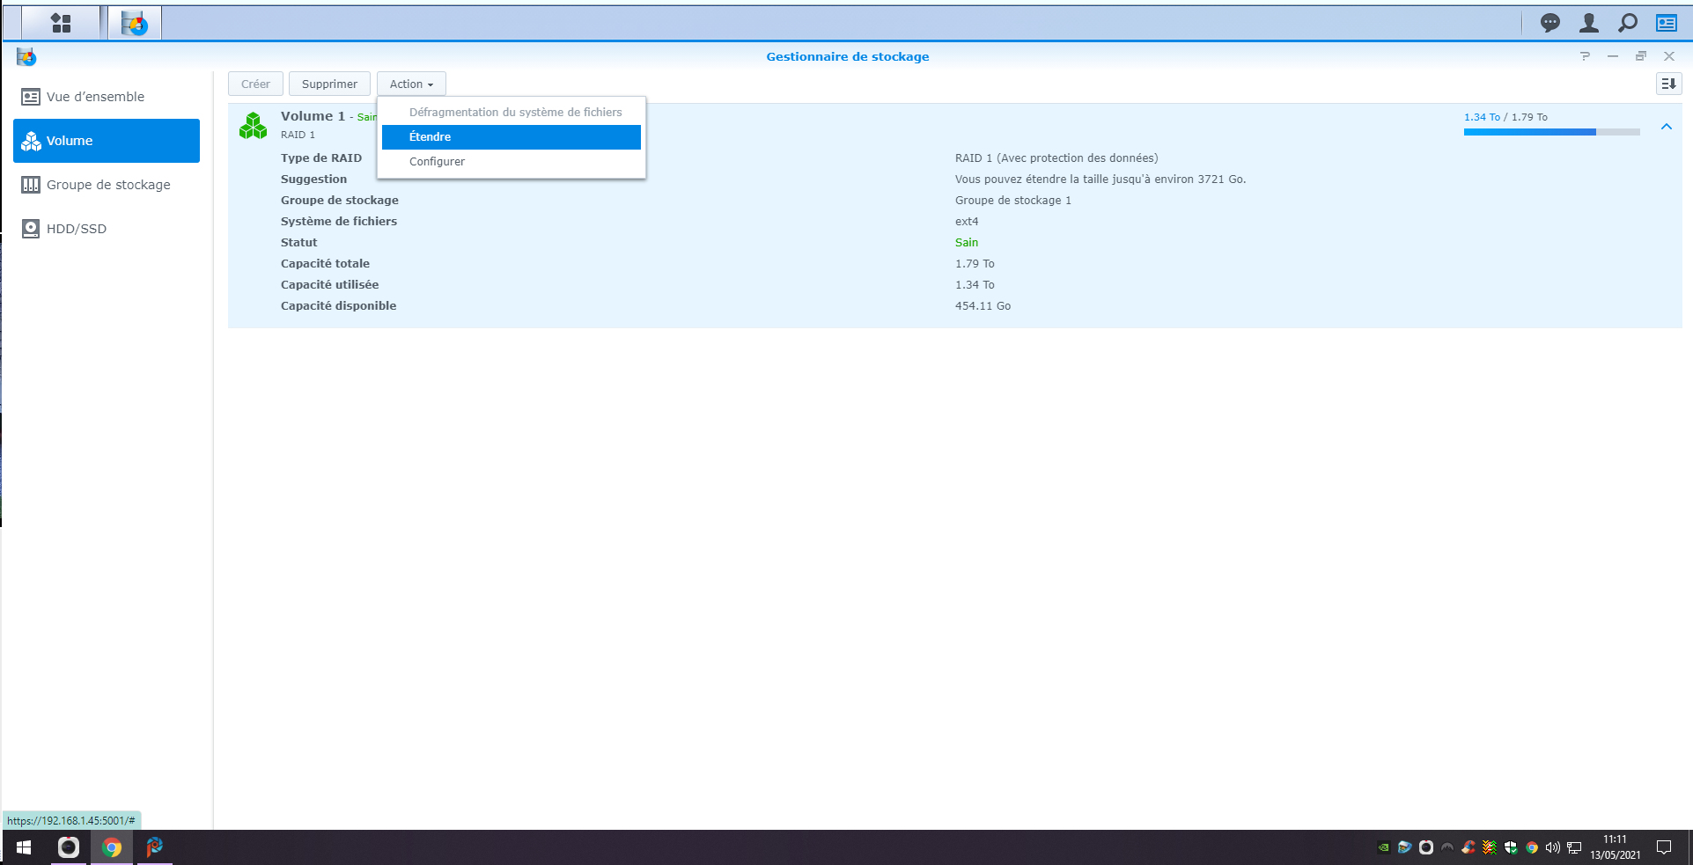Viewport: 1693px width, 865px height.
Task: Open the HDD/SSD section
Action: 77,229
